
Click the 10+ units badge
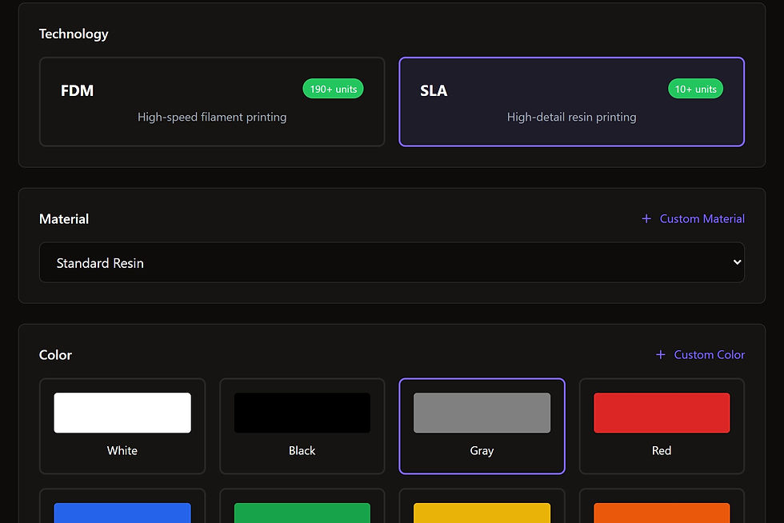click(x=695, y=89)
